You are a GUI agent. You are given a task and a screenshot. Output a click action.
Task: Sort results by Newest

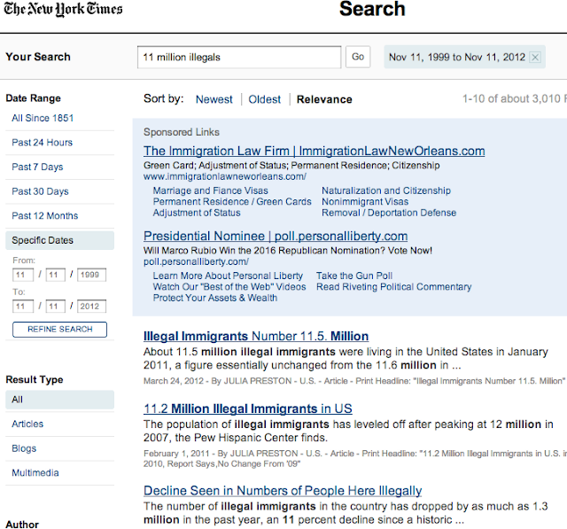[214, 99]
